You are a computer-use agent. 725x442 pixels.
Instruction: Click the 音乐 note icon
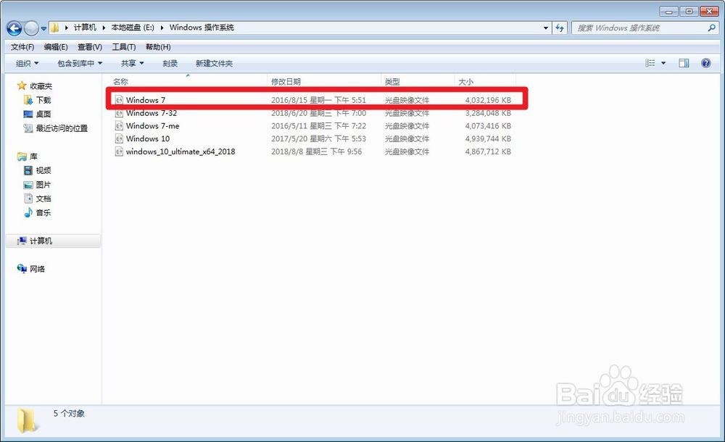(x=28, y=213)
